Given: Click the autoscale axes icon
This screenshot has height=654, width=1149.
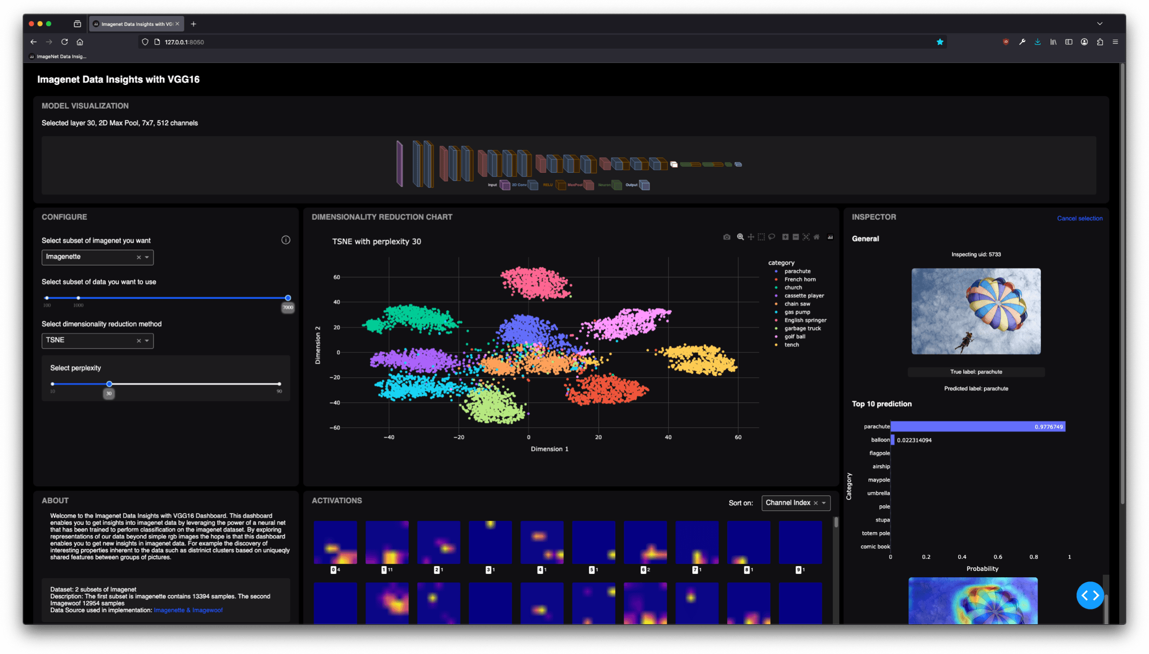Looking at the screenshot, I should [806, 237].
